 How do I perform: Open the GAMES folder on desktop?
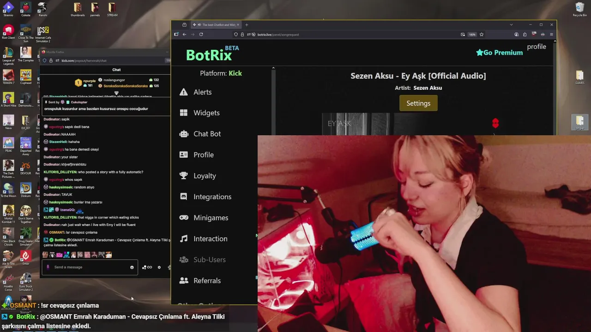580,77
